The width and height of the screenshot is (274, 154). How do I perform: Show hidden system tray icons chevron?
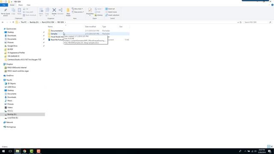[x=245, y=151]
